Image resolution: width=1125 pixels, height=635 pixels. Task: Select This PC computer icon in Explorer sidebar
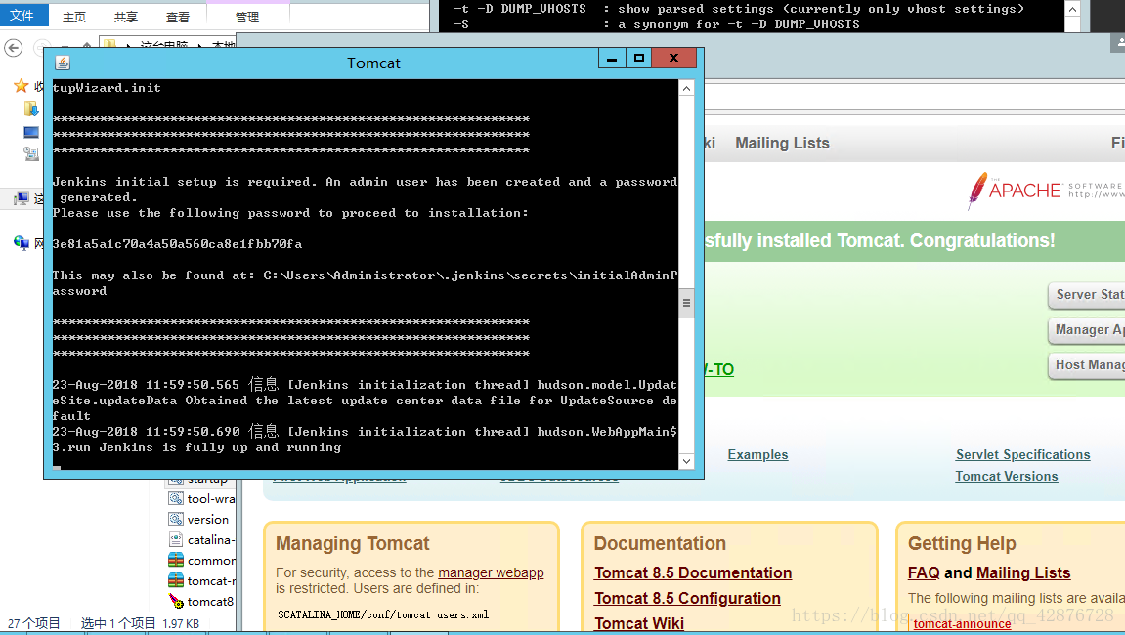pyautogui.click(x=22, y=198)
